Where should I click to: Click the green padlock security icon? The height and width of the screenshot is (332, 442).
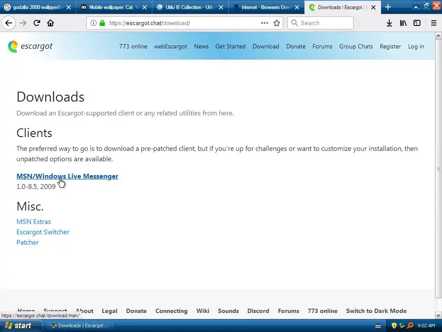(102, 23)
